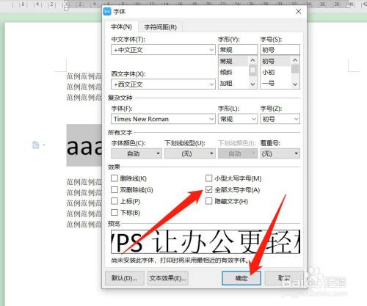Switch to the 字符间距(R) tab
This screenshot has height=306, width=367.
[160, 27]
